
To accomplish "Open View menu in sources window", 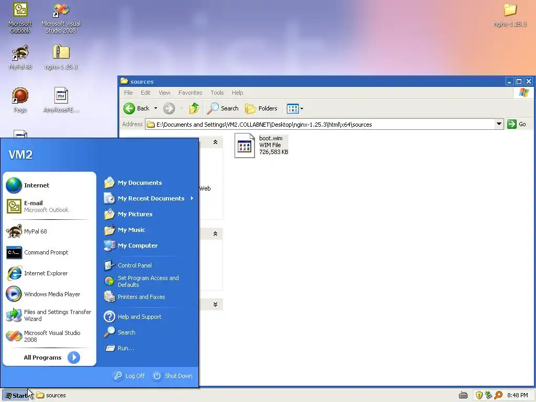I will (164, 93).
